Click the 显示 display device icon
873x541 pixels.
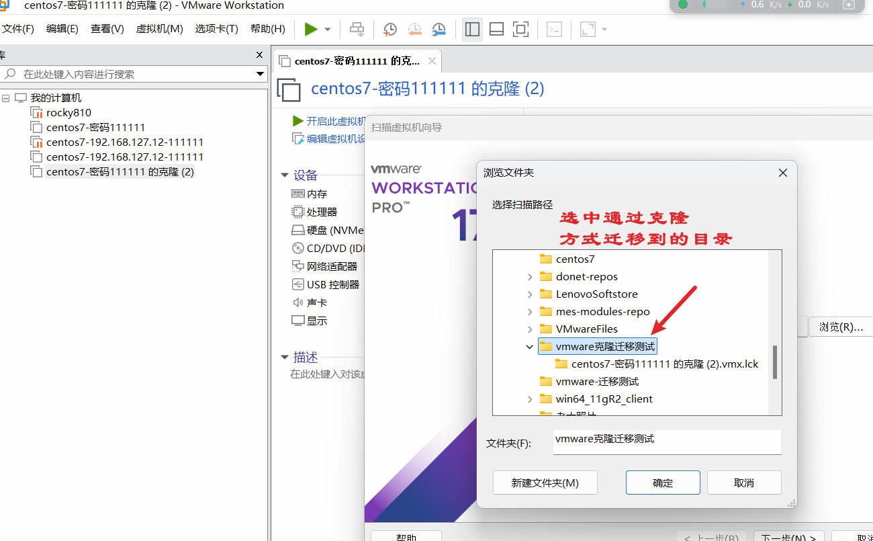[298, 321]
